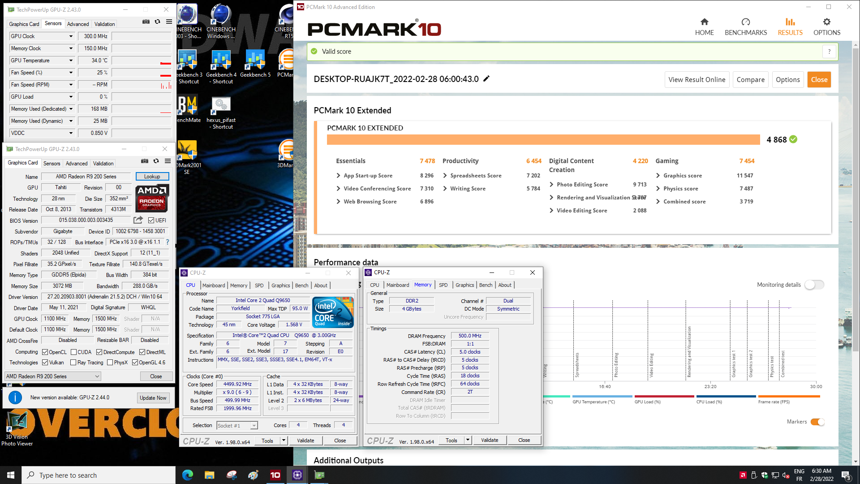Toggle CUDA checkbox
860x484 pixels.
click(73, 352)
